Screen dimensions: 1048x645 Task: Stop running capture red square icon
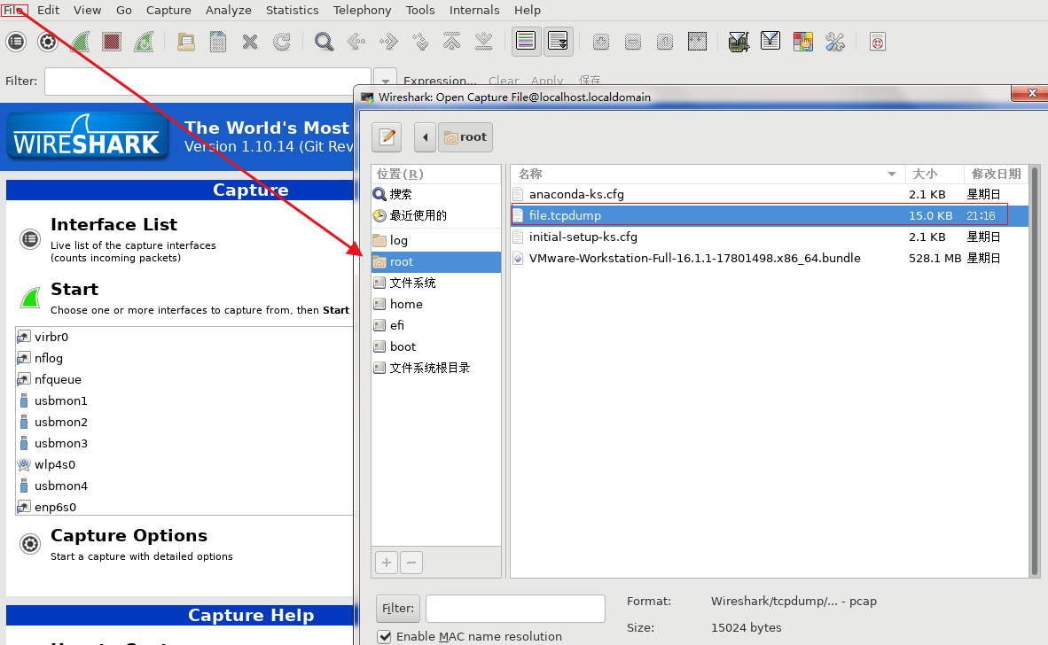coord(112,42)
